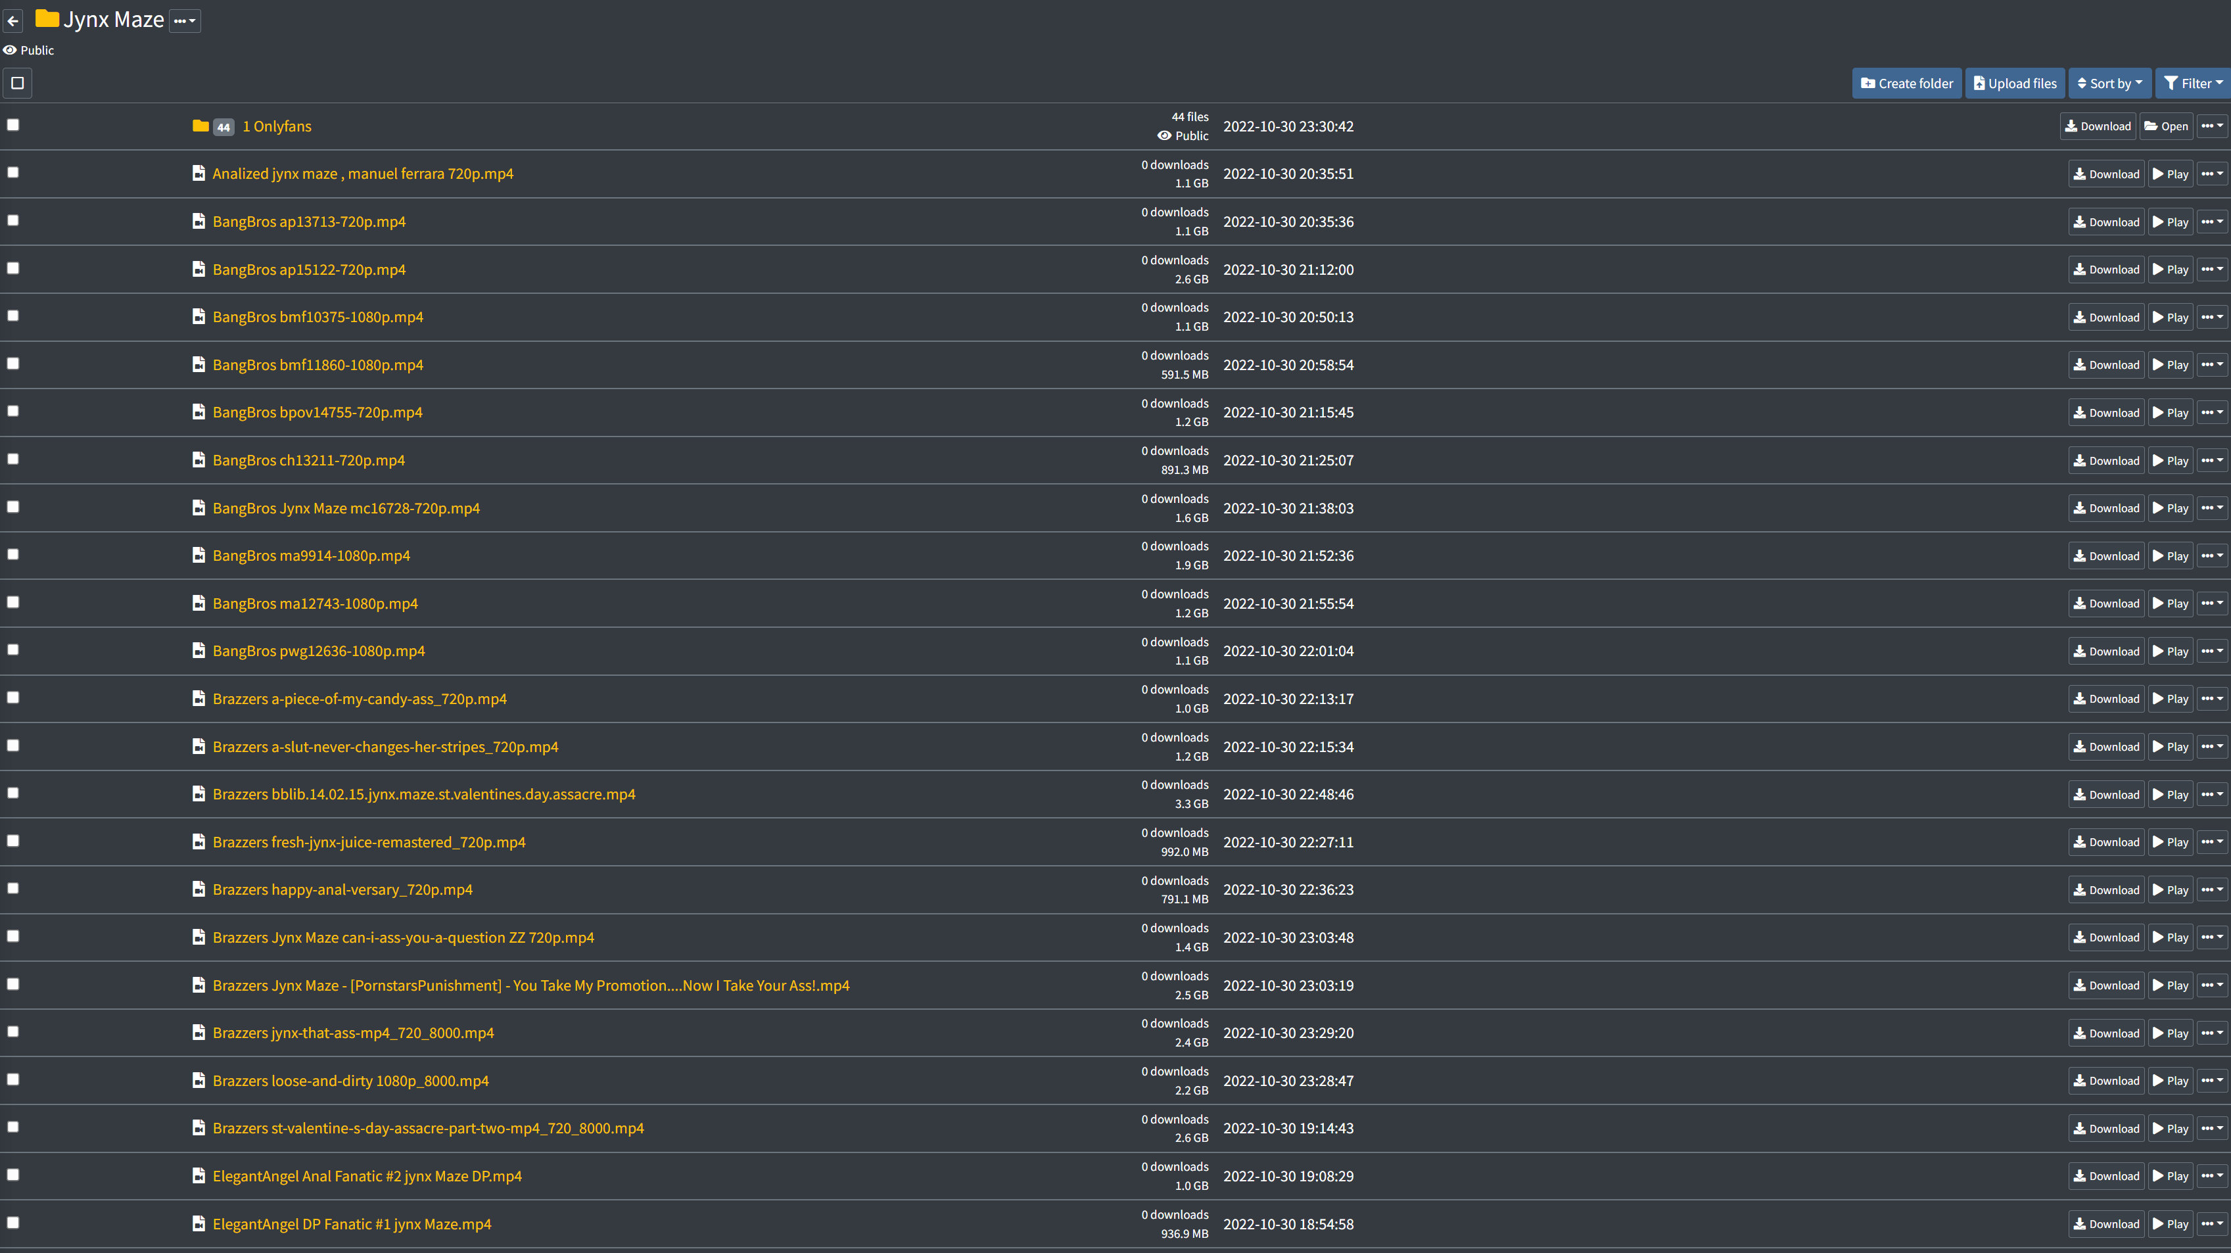Open the Jynx Maze folder options menu

click(x=185, y=21)
